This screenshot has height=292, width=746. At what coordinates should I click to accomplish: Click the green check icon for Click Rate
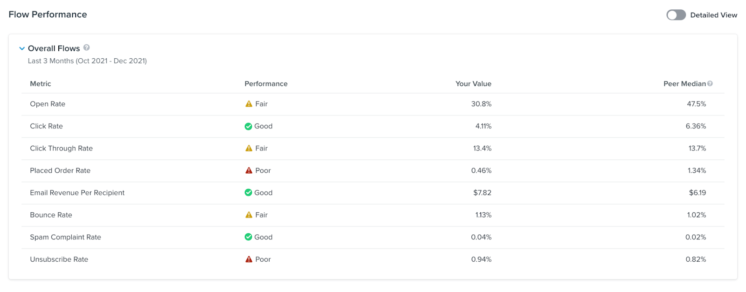point(249,126)
